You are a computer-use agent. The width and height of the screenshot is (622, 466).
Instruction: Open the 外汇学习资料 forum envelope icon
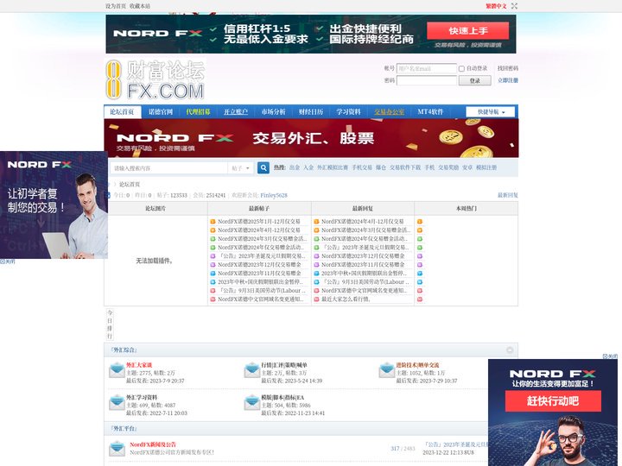click(117, 402)
